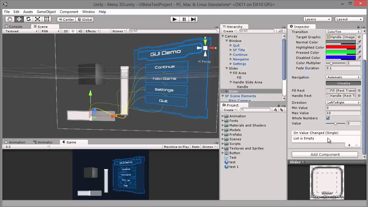
Task: Toggle Maximize on Play
Action: [176, 147]
